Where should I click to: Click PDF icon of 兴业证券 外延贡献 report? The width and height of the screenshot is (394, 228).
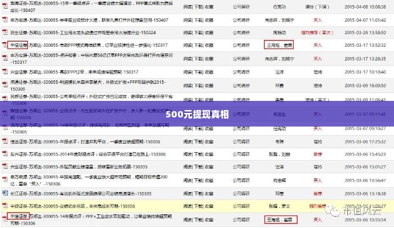click(x=5, y=166)
